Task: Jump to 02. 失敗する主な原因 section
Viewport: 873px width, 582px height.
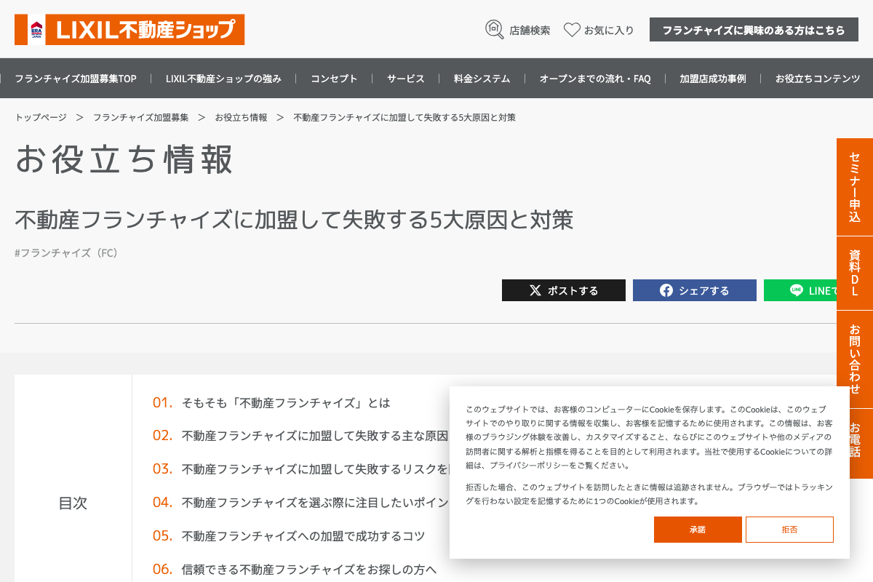Action: point(300,436)
